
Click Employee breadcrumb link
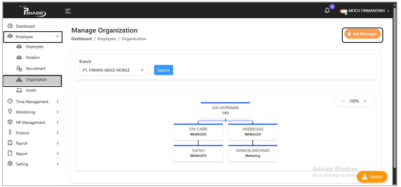107,39
